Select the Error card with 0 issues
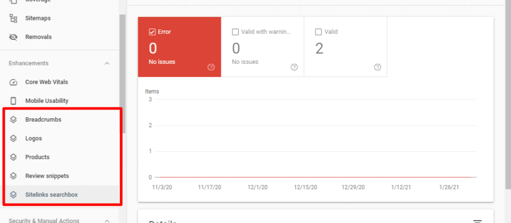 (x=180, y=47)
